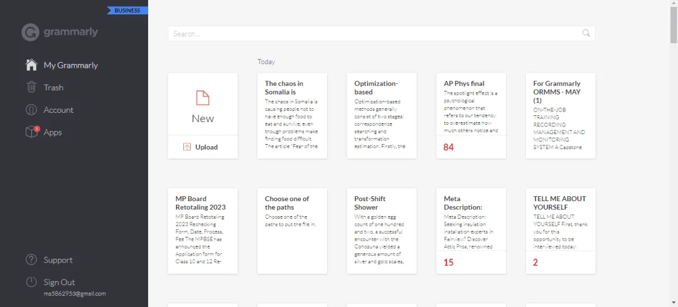
Task: Open the 'Optimization-based' document card
Action: click(382, 116)
